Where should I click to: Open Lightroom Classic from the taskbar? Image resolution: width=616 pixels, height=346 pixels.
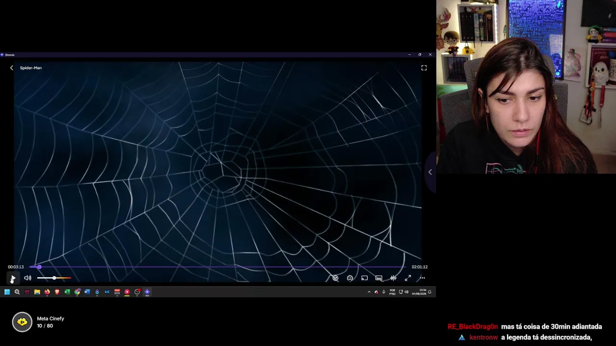click(x=107, y=292)
